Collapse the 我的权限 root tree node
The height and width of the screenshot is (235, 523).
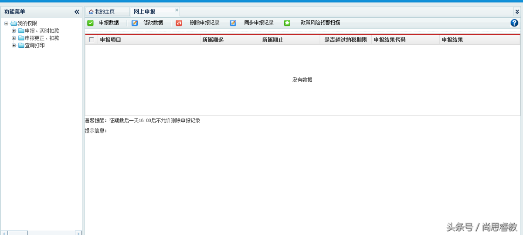(x=6, y=23)
